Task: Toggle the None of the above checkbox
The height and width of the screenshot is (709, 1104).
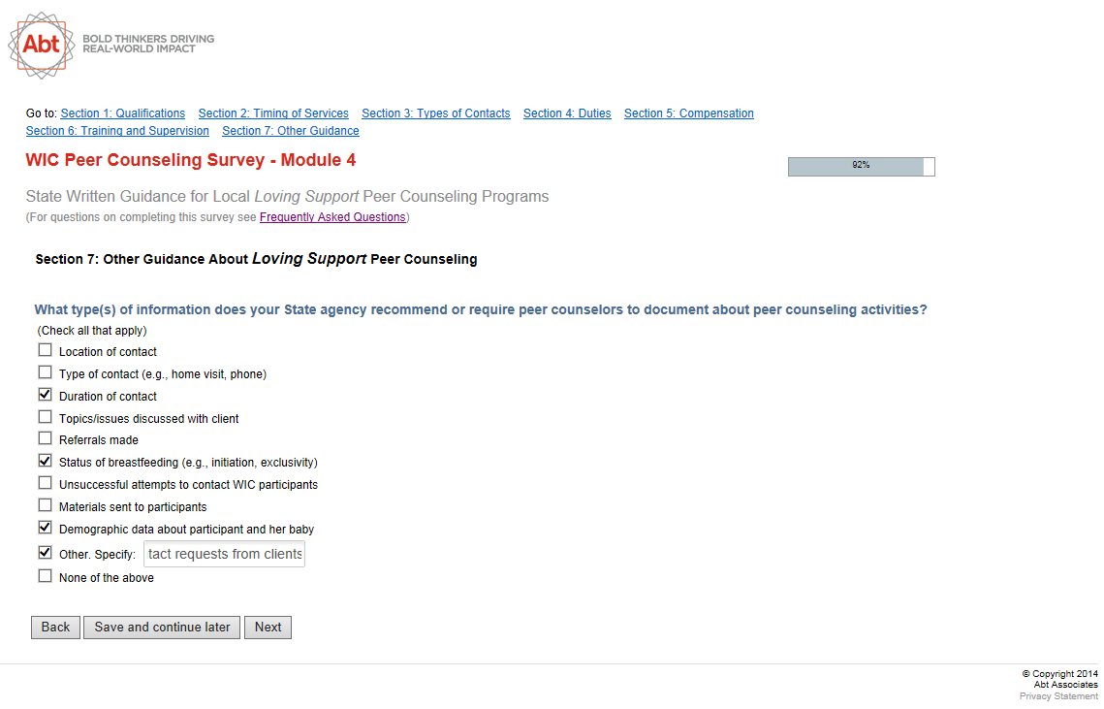Action: [x=45, y=576]
